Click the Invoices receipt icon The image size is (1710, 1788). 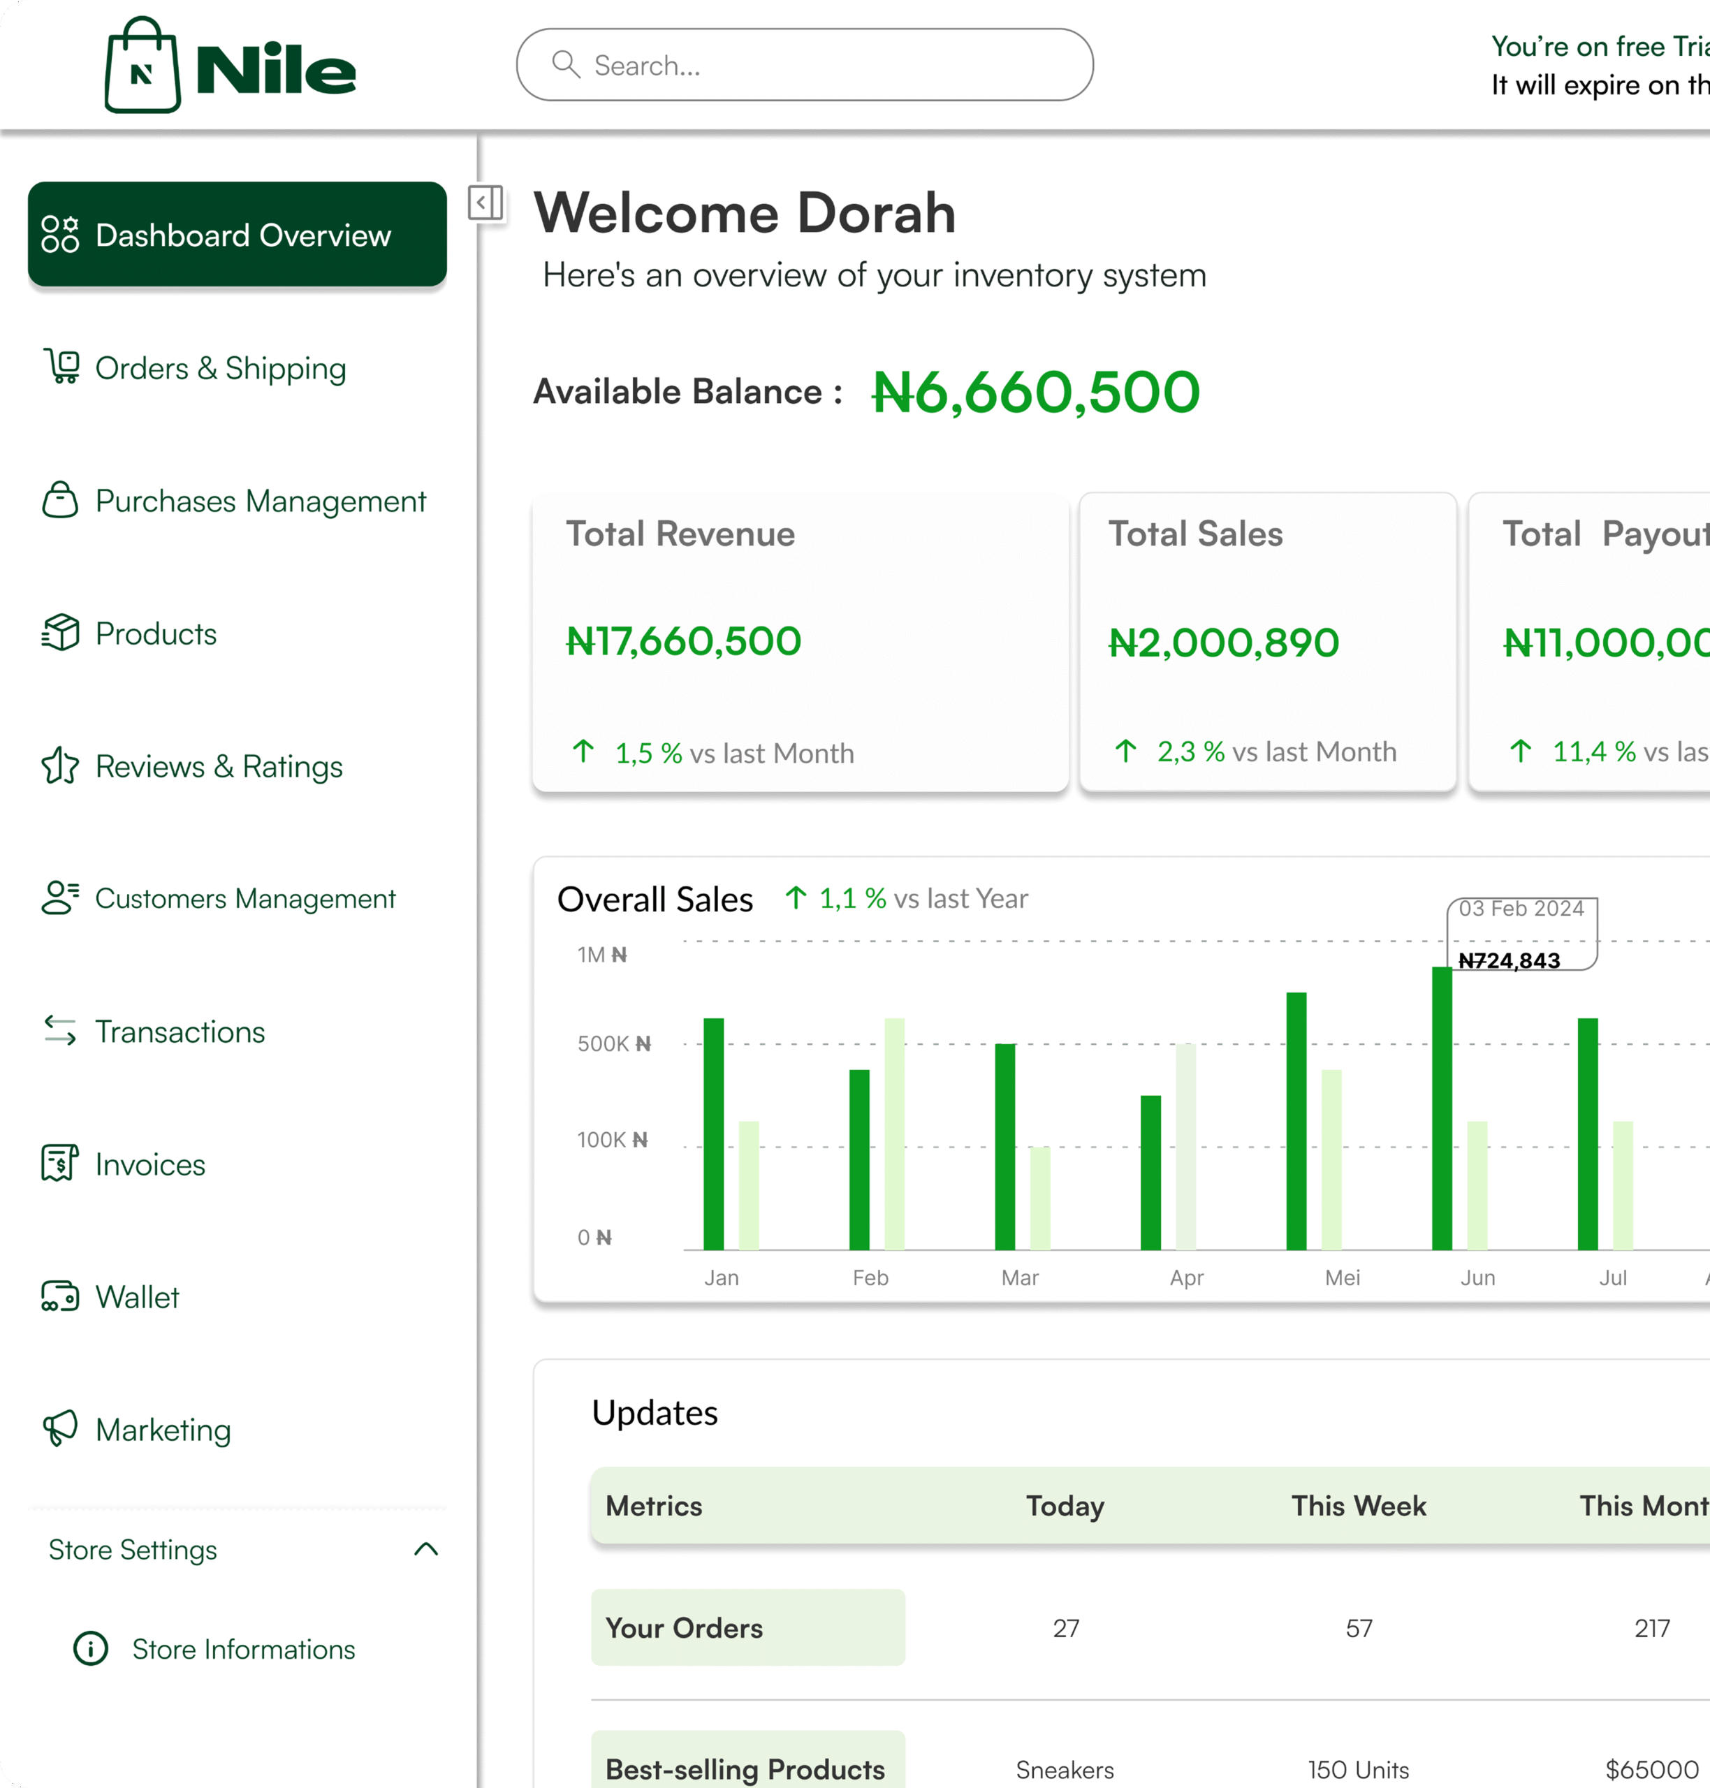click(61, 1163)
